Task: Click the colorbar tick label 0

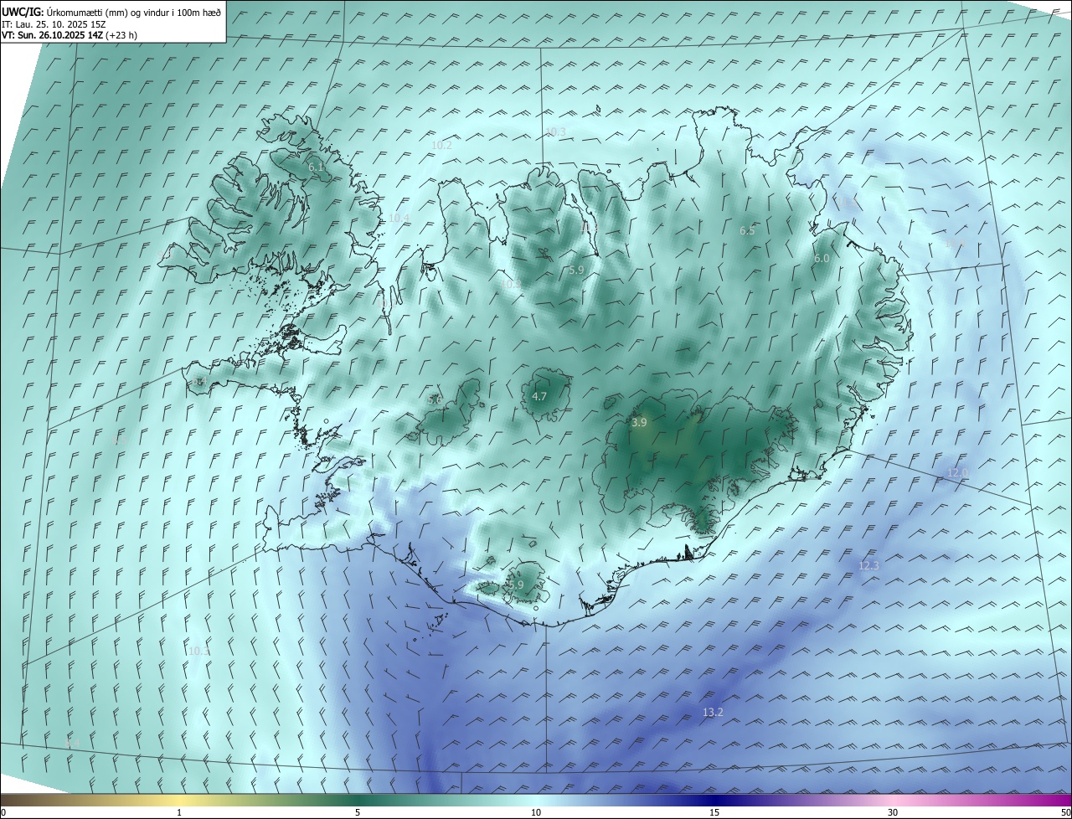Action: (3, 813)
